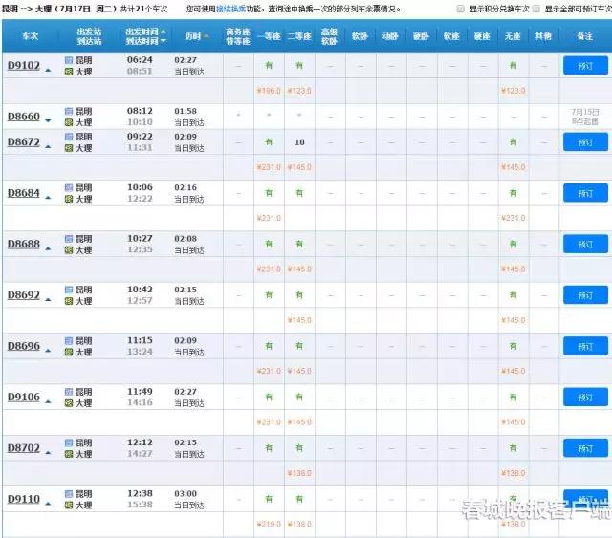Click departure station icon for D9110

point(69,494)
